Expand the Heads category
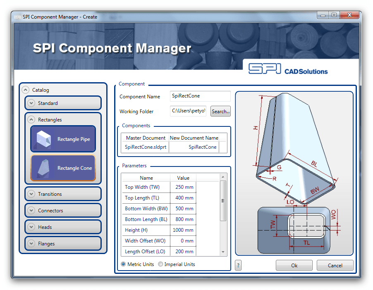The image size is (373, 290). pyautogui.click(x=31, y=227)
